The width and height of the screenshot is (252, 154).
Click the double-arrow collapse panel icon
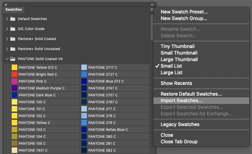pos(152,4)
